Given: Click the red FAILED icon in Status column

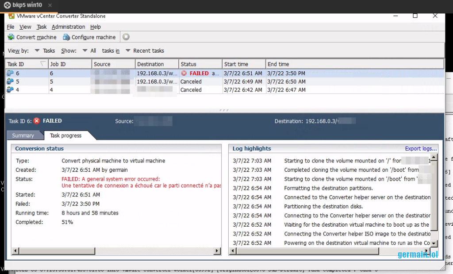Looking at the screenshot, I should pyautogui.click(x=184, y=73).
